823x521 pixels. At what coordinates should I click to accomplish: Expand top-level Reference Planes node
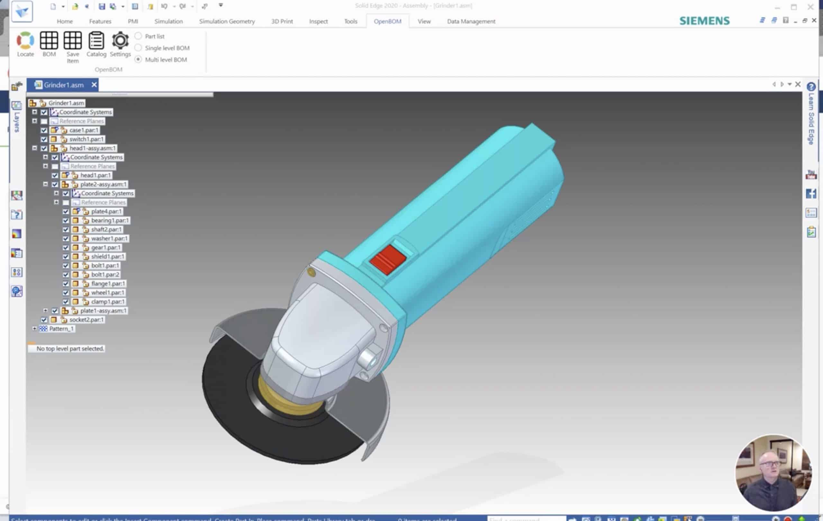[34, 121]
